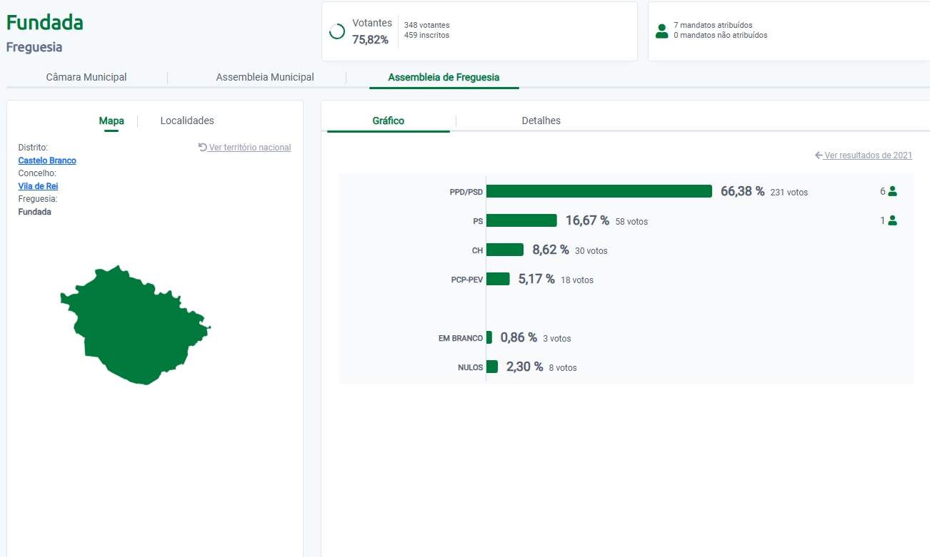This screenshot has width=930, height=557.
Task: Switch to the Câmara Municipal tab
Action: click(x=86, y=77)
